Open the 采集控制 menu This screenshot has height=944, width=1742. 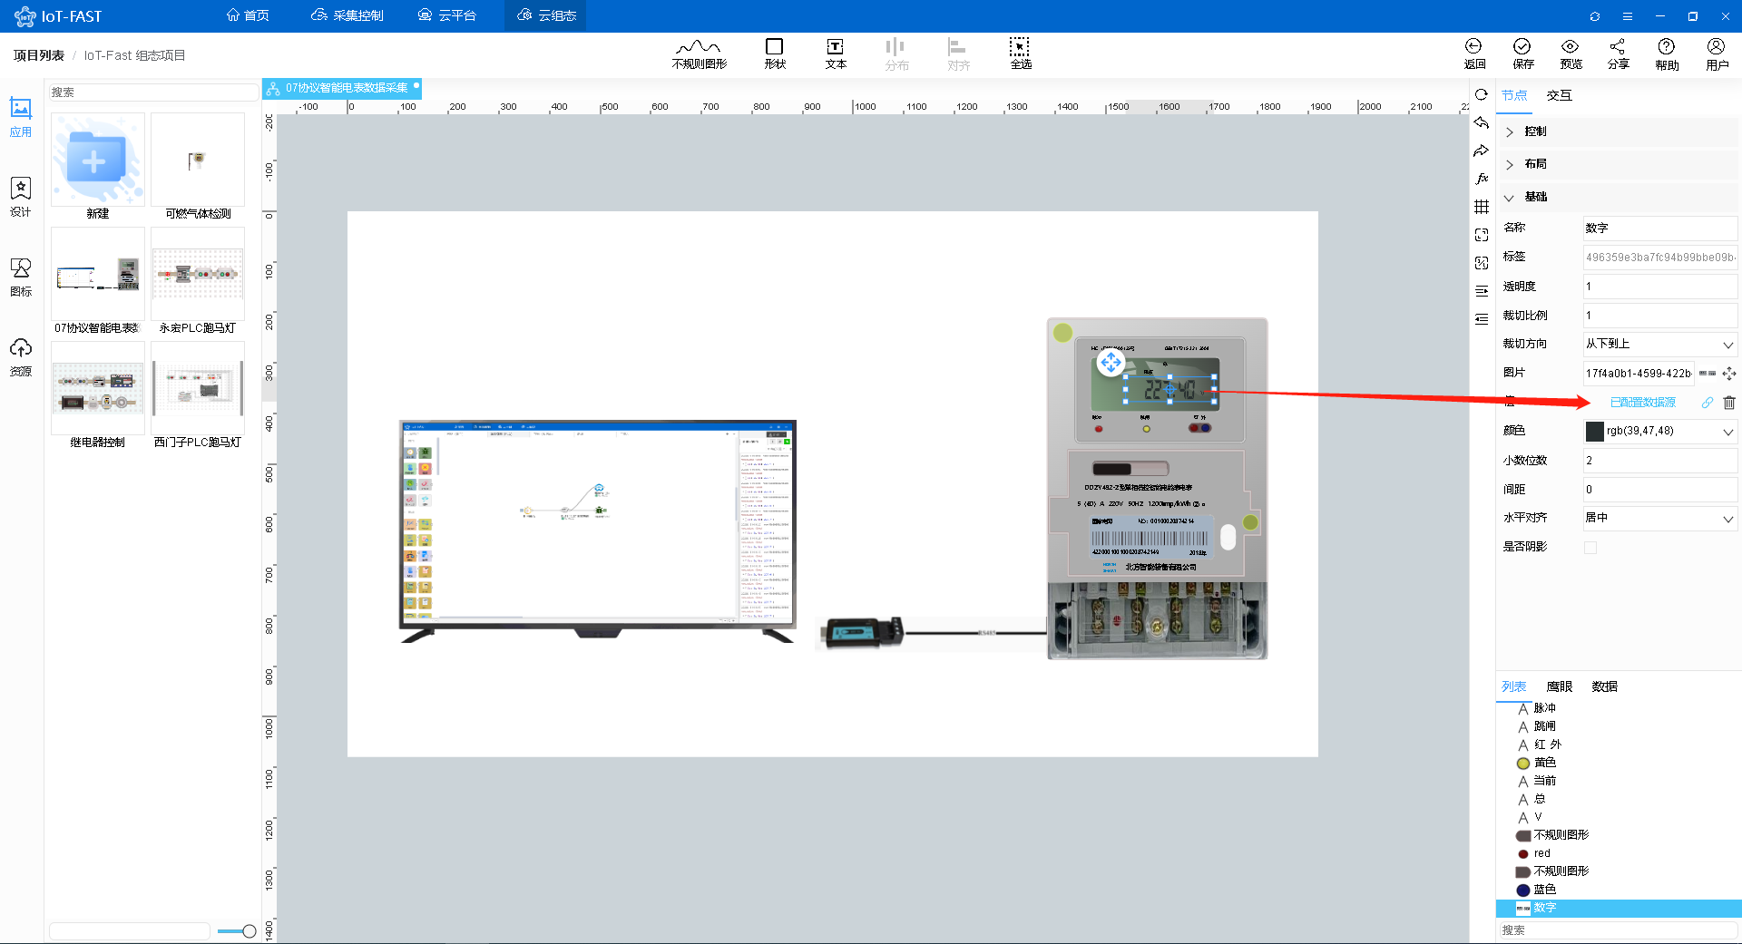click(x=347, y=16)
